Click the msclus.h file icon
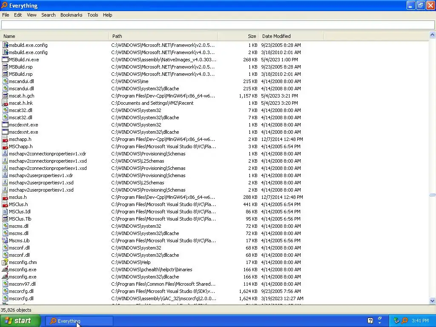Image resolution: width=436 pixels, height=327 pixels. click(5, 197)
